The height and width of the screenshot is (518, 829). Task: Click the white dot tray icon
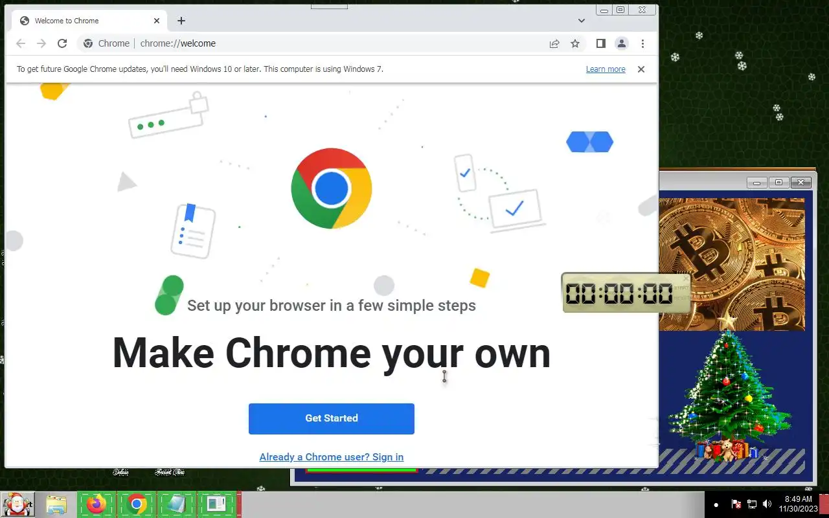[x=716, y=504]
